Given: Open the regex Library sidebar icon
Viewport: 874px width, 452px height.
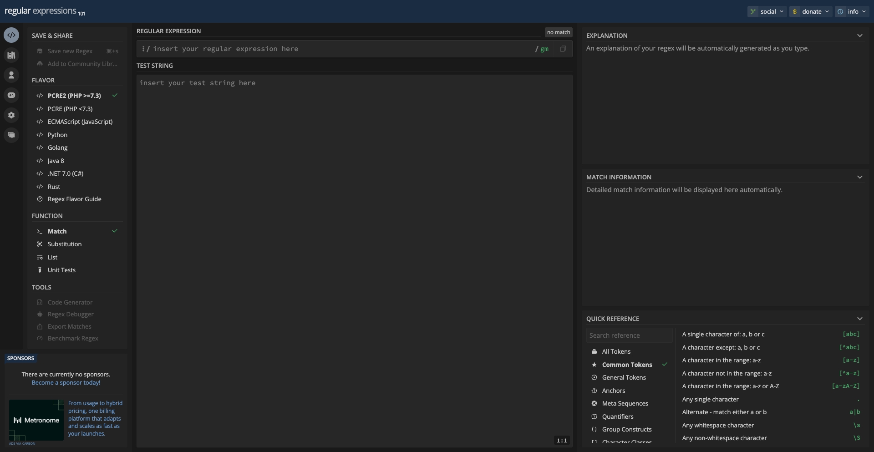Looking at the screenshot, I should [x=11, y=55].
